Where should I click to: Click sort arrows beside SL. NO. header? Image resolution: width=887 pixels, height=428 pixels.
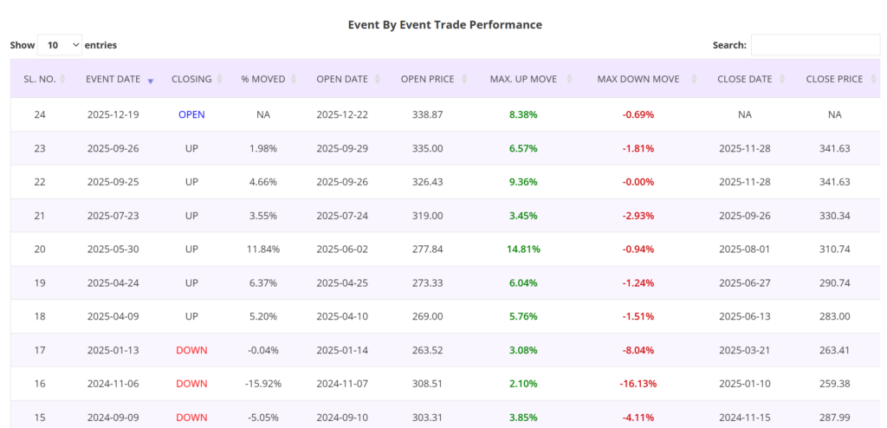[x=67, y=79]
